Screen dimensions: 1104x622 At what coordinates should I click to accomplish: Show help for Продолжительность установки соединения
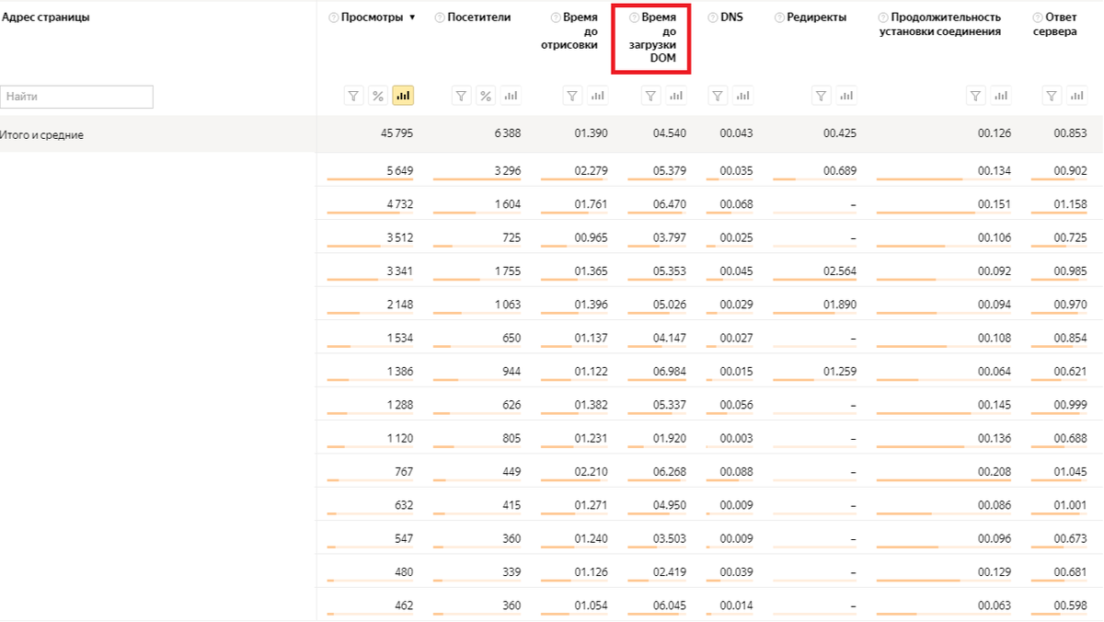click(x=883, y=17)
